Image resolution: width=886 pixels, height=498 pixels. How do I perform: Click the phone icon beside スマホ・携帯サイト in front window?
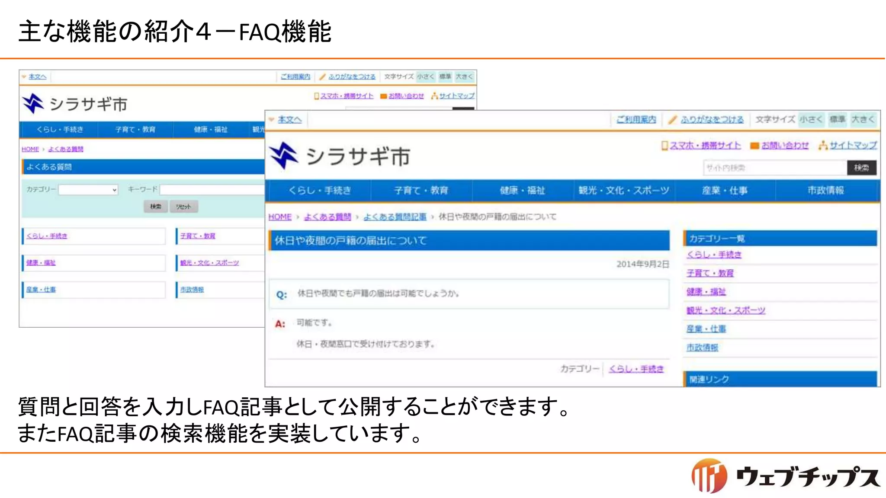click(x=665, y=145)
